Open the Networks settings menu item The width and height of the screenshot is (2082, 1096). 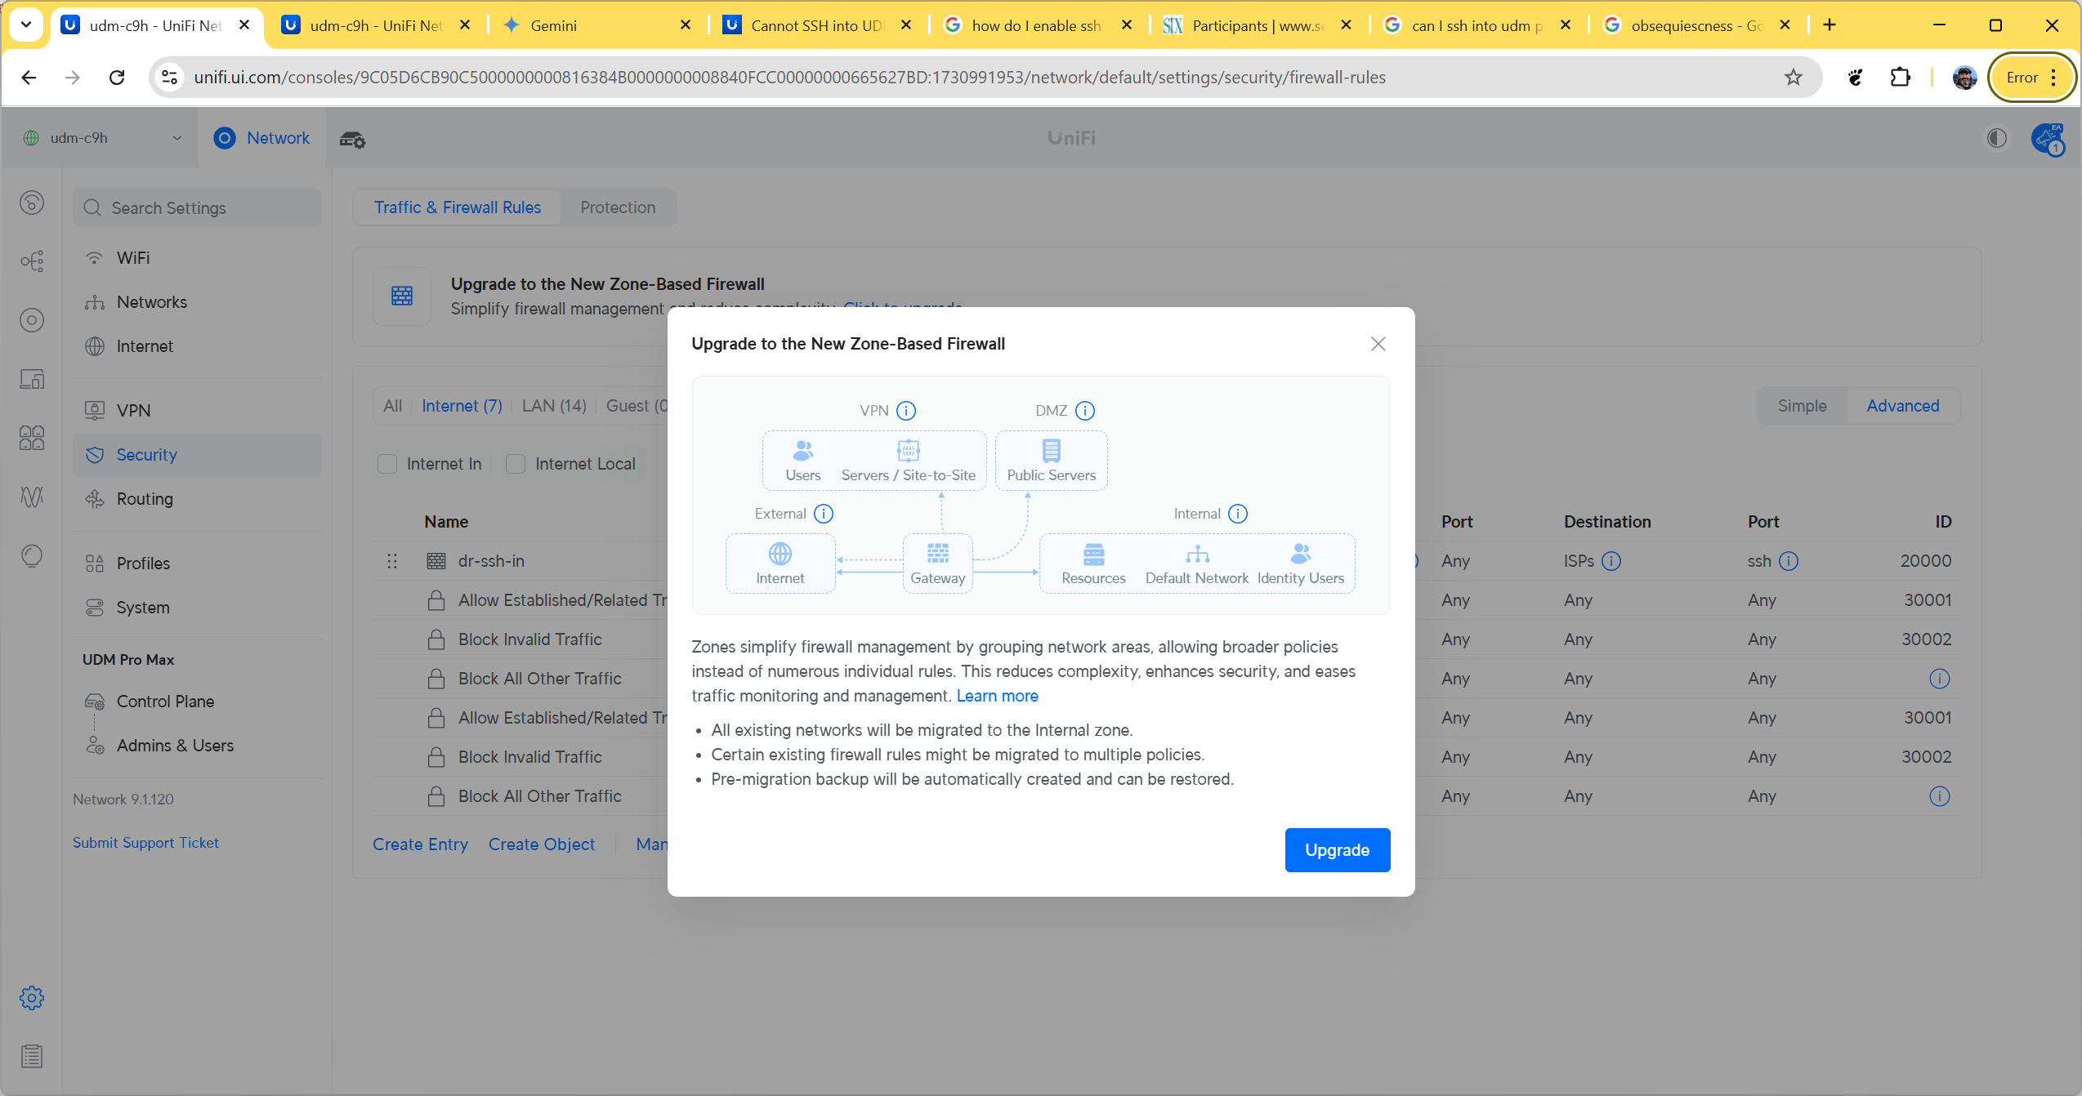(x=151, y=302)
